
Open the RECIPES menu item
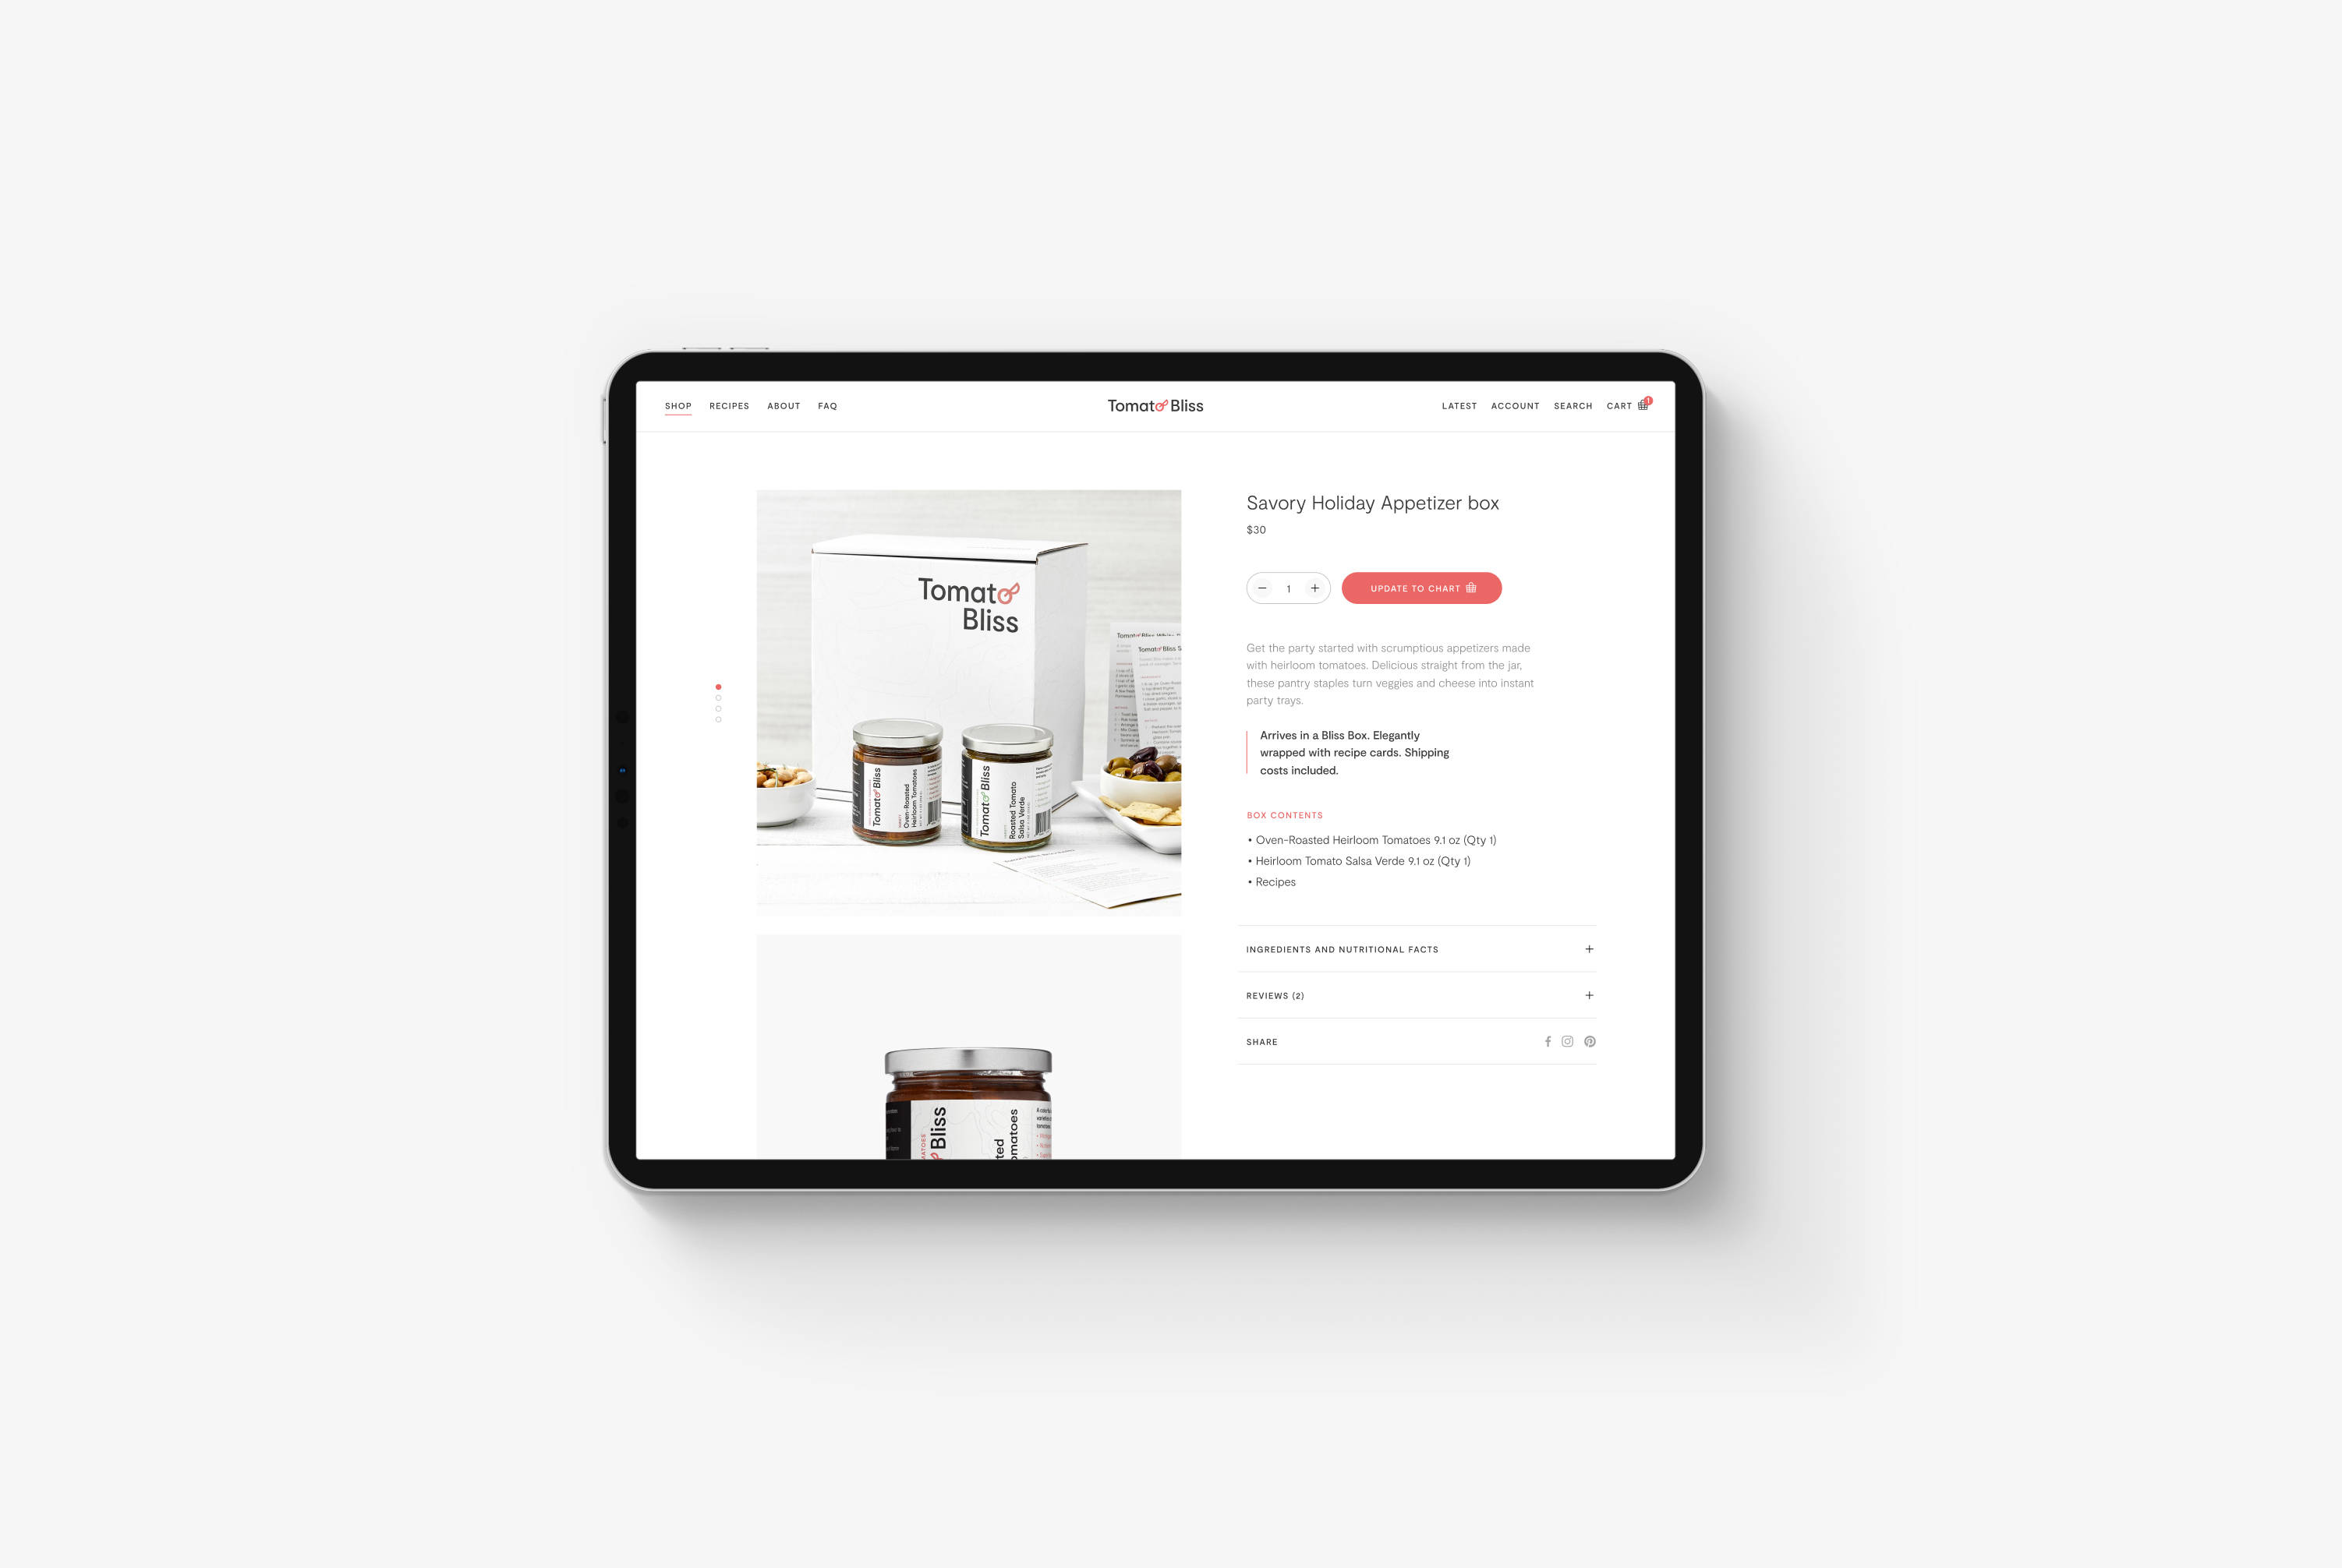730,404
